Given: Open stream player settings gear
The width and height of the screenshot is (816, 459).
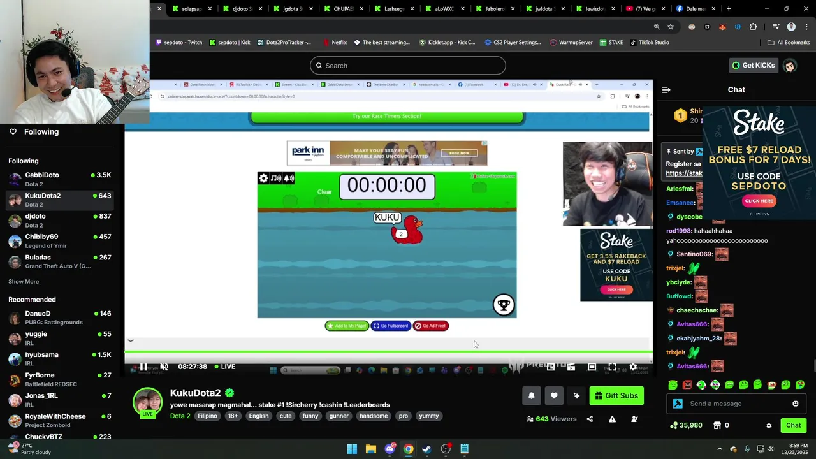Looking at the screenshot, I should click(633, 367).
